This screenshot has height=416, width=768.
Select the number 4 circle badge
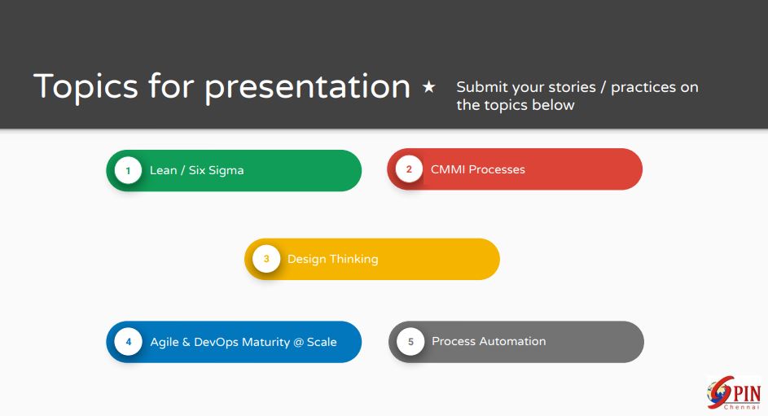tap(128, 342)
